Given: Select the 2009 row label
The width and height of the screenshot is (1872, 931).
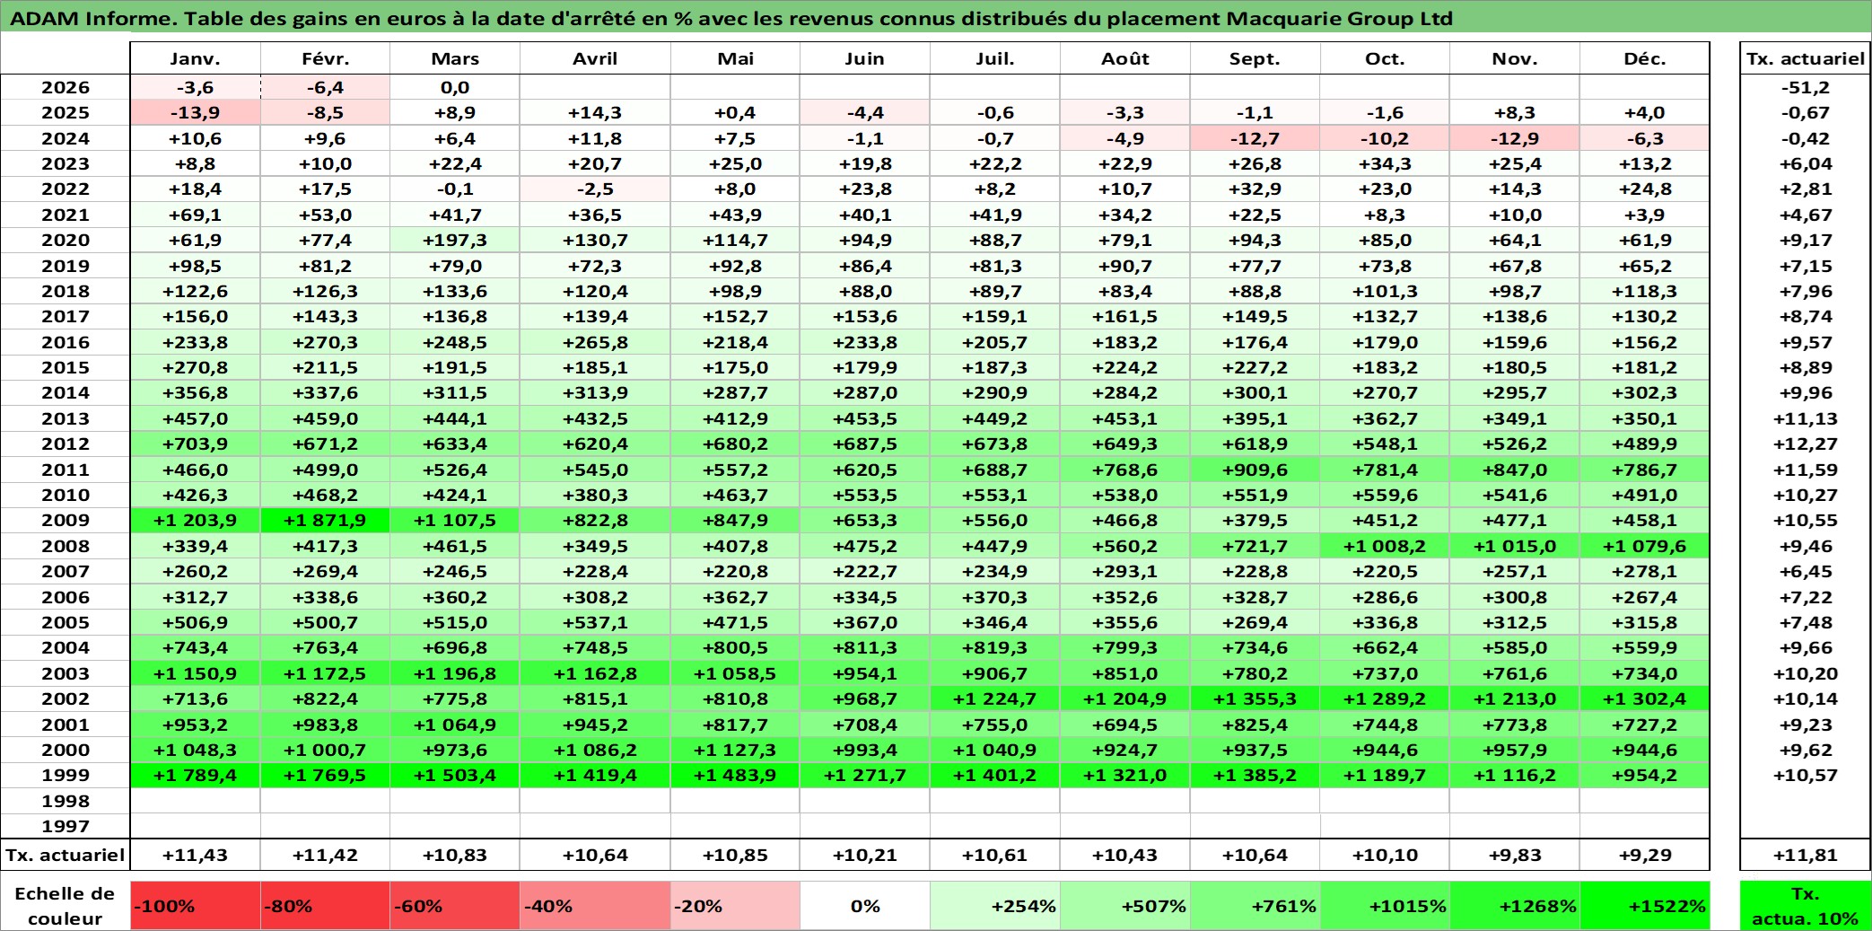Looking at the screenshot, I should (x=66, y=520).
